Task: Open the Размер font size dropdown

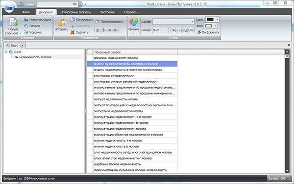Action: pos(167,30)
